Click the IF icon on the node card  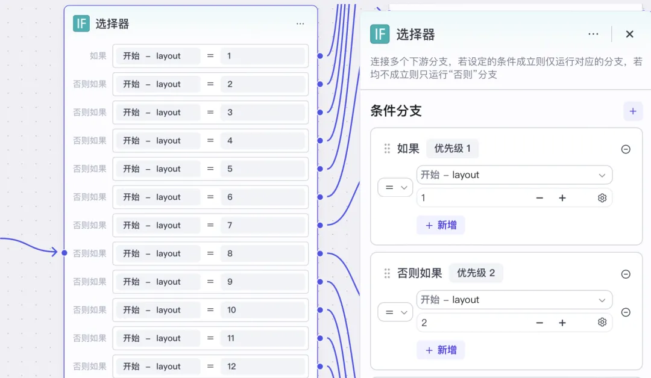81,23
